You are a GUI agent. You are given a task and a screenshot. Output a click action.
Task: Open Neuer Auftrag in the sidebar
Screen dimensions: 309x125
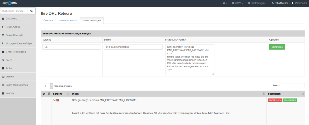18,27
